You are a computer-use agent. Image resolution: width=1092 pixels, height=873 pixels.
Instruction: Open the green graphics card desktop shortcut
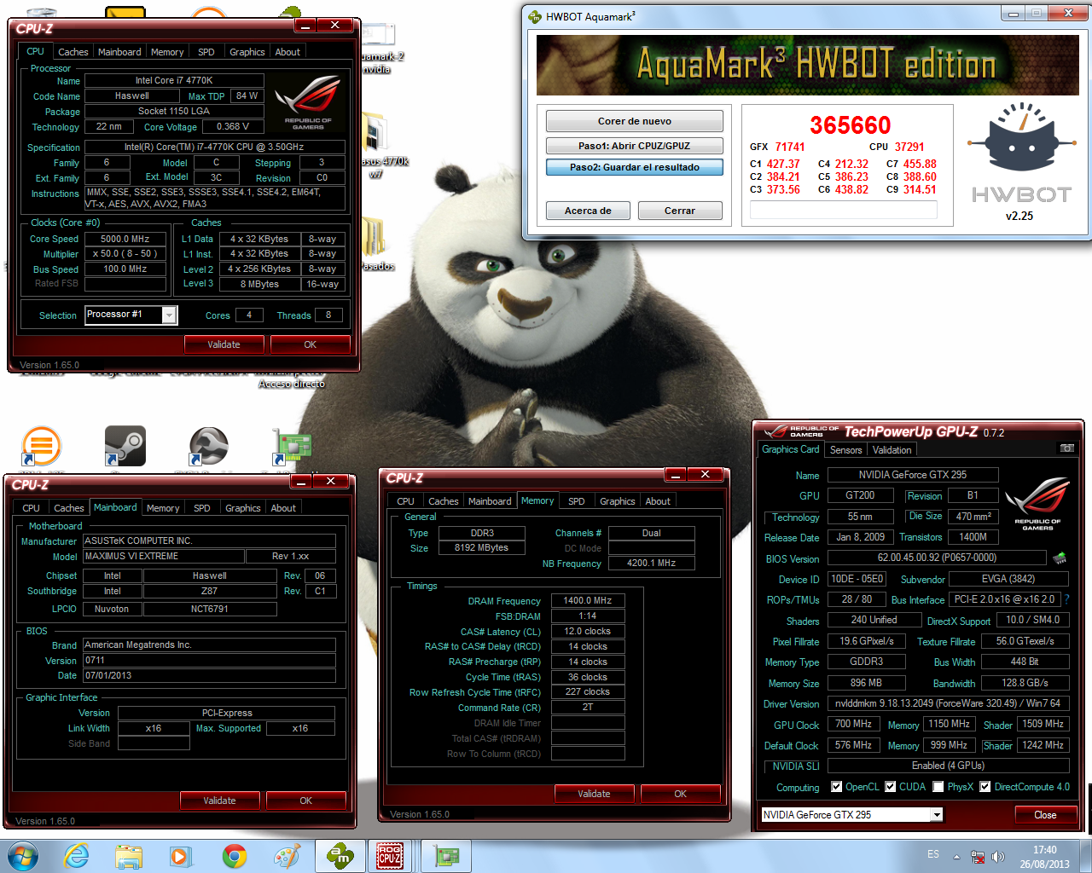[292, 446]
